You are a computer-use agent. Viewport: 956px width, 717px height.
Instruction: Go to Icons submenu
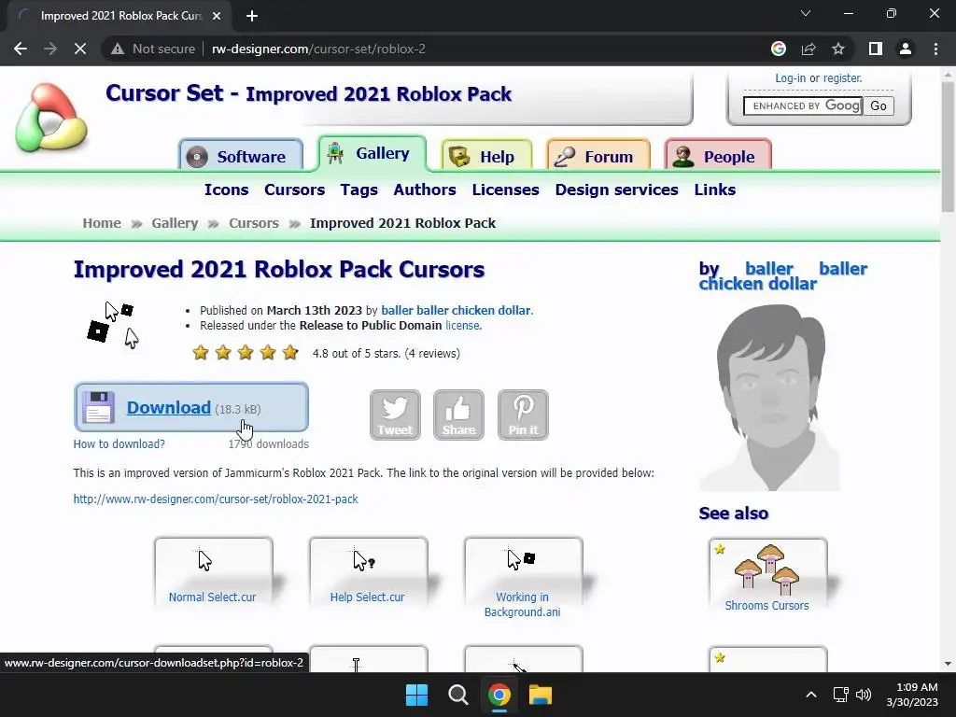pos(226,190)
